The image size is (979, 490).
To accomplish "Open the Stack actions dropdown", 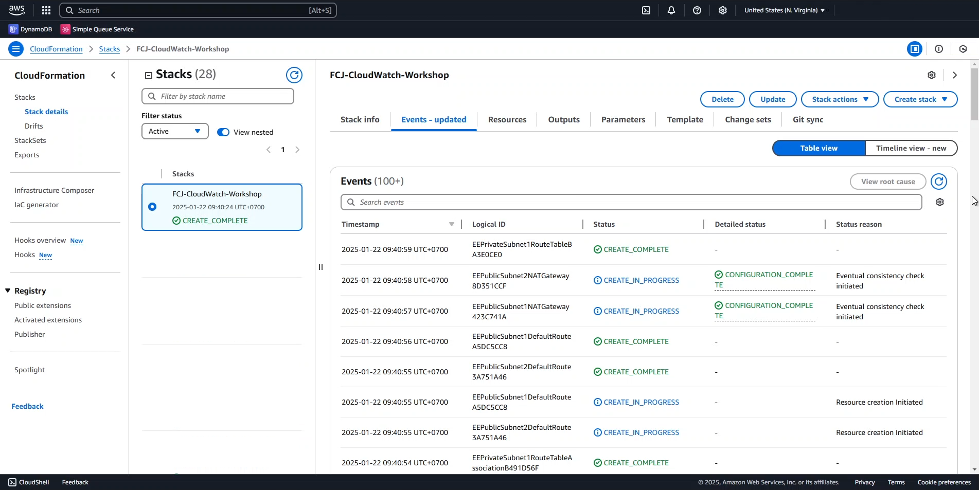I will [x=840, y=99].
